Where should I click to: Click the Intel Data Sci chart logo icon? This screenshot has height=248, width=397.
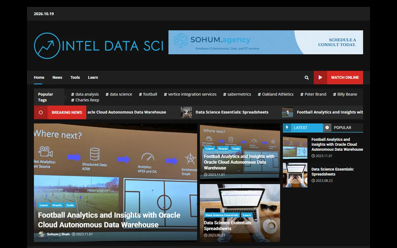(47, 46)
